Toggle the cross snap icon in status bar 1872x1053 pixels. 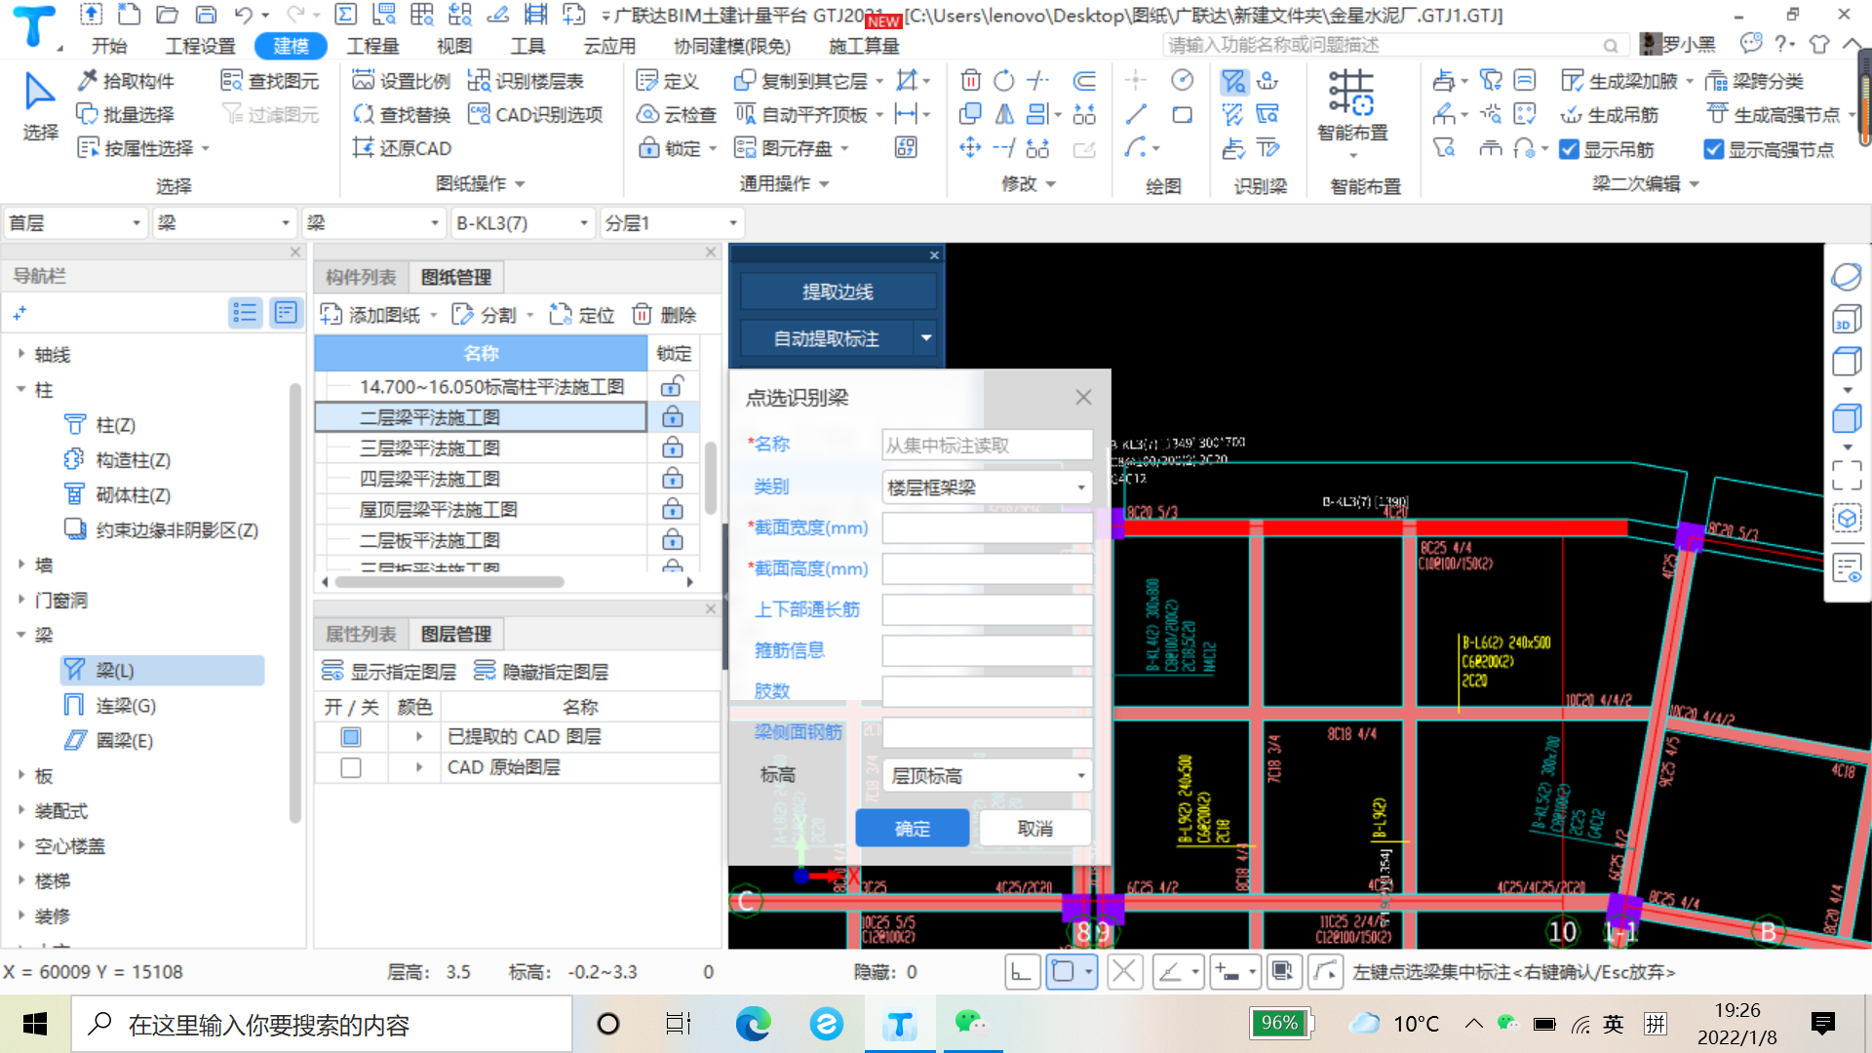point(1124,972)
